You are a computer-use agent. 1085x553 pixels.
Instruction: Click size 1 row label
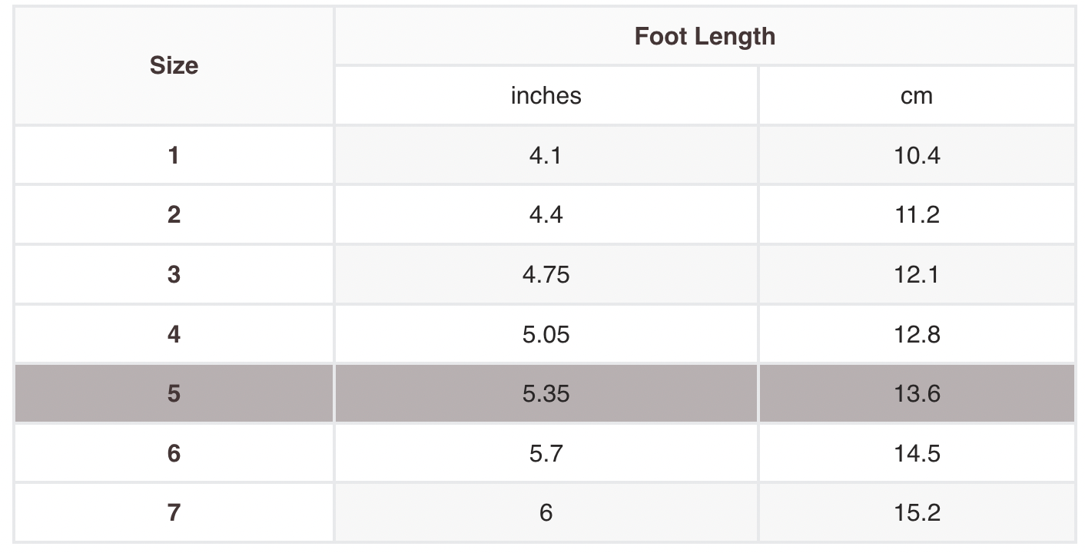[174, 155]
